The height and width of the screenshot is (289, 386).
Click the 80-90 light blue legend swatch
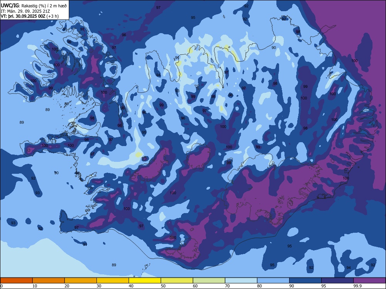coord(273,281)
